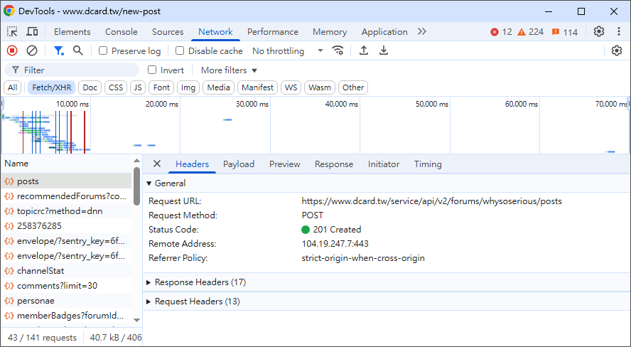Click the red errors counter 12
631x347 pixels.
coord(502,32)
